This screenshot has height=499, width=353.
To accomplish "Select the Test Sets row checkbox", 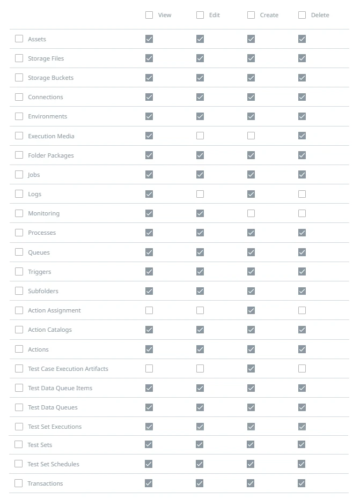I will tap(18, 444).
